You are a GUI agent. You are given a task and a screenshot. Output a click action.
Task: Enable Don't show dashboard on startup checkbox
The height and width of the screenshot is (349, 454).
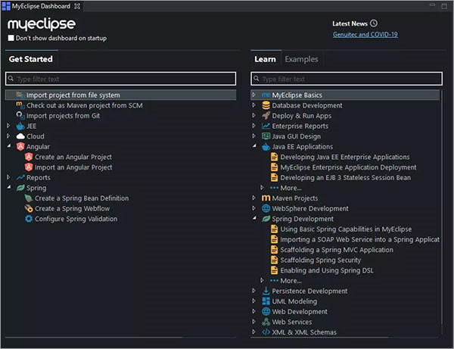point(11,38)
